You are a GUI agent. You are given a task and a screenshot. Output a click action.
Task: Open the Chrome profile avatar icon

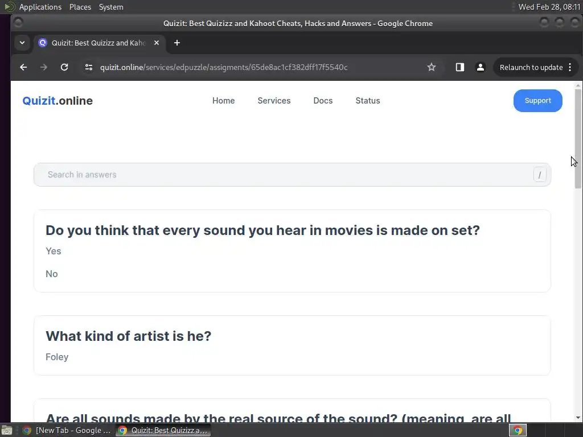click(480, 67)
